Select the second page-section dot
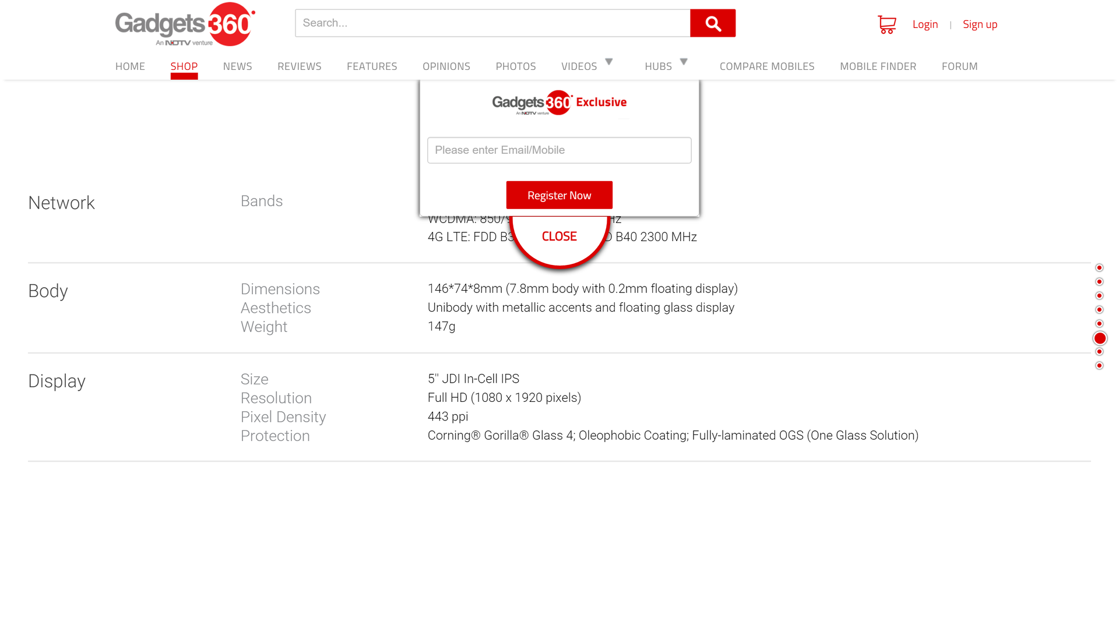Screen dimensions: 1119x629 point(1099,282)
